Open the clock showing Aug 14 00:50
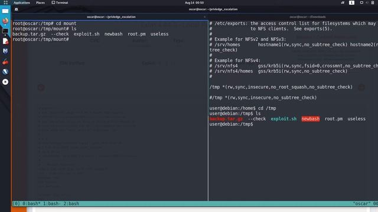The image size is (378, 212). pyautogui.click(x=194, y=2)
